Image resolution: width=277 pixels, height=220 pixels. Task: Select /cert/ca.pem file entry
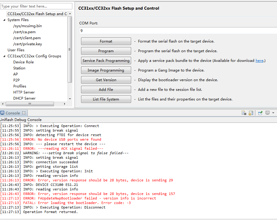pyautogui.click(x=24, y=32)
